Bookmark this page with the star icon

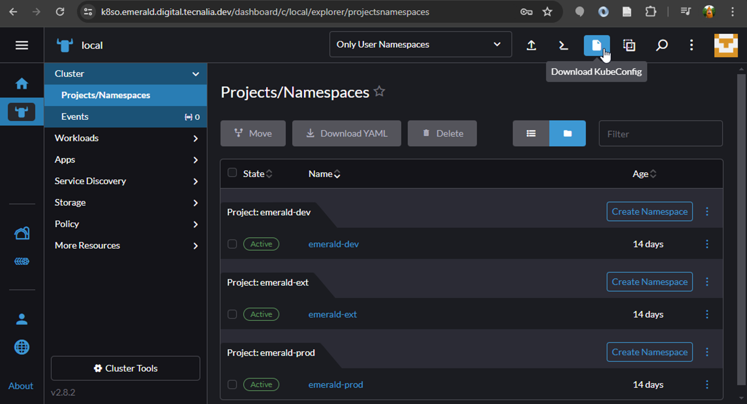coord(547,12)
